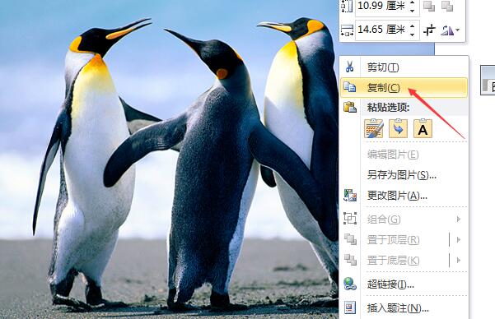The height and width of the screenshot is (319, 495).
Task: Select 置于顶层(R) entry
Action: click(x=394, y=240)
